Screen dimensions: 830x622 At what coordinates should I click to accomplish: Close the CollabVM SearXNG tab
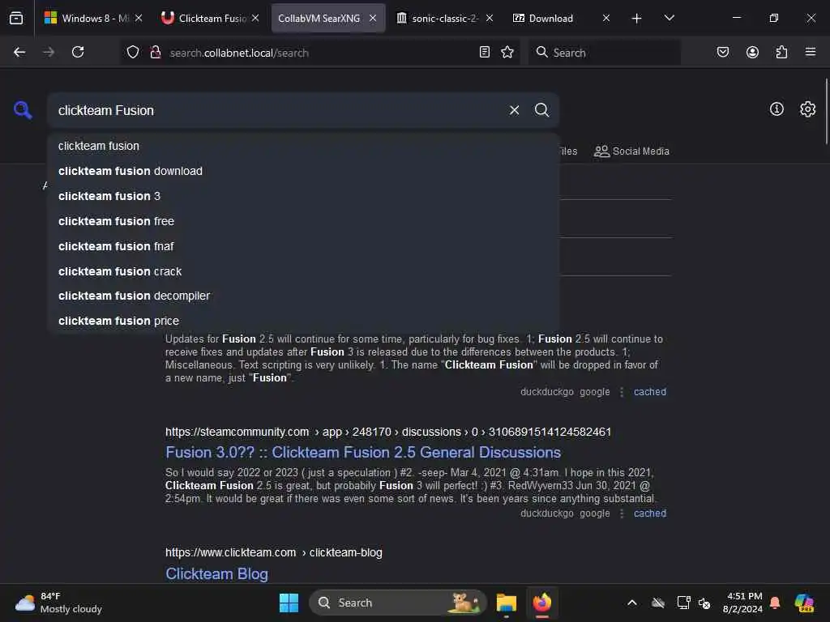click(x=373, y=18)
